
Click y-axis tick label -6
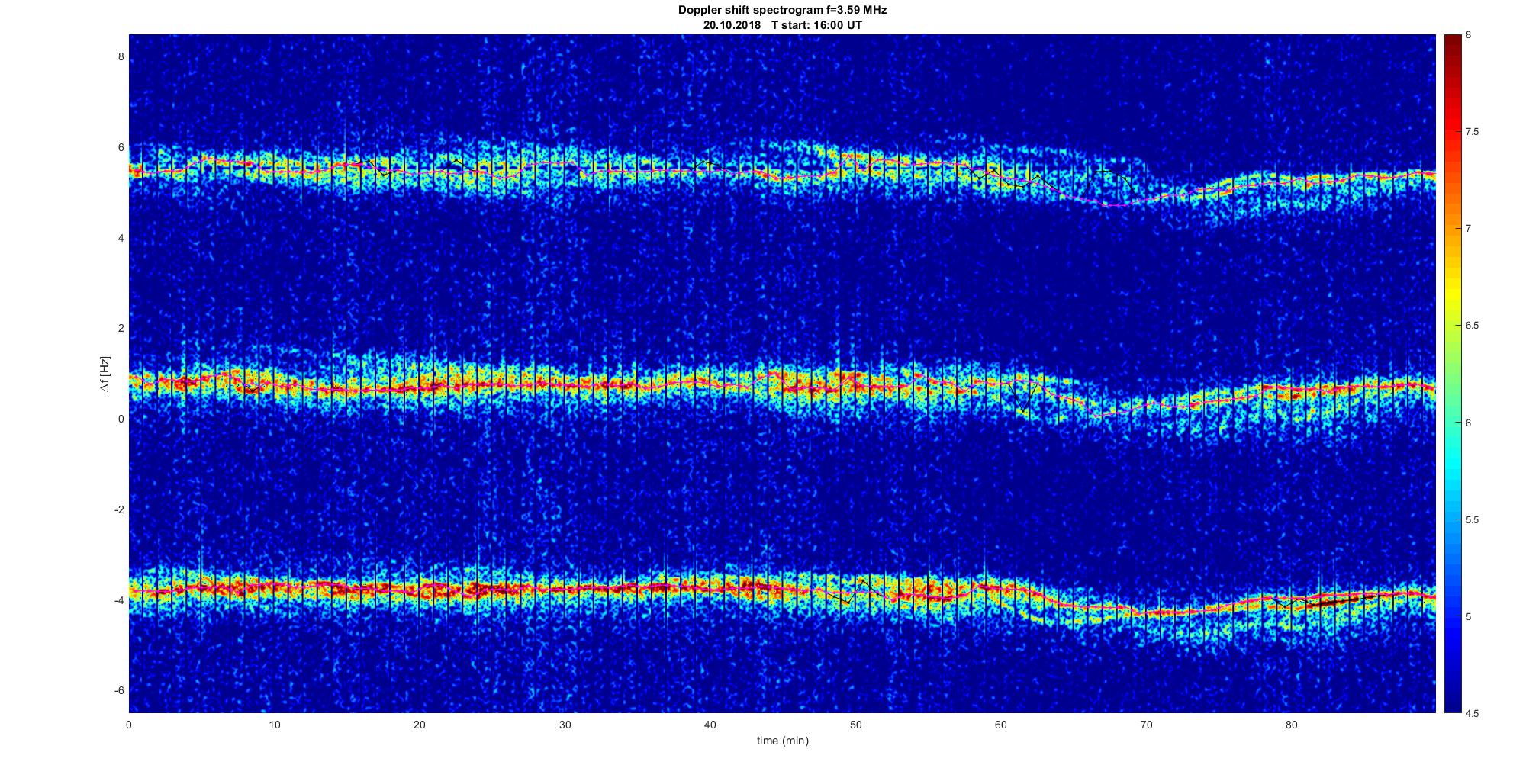119,691
